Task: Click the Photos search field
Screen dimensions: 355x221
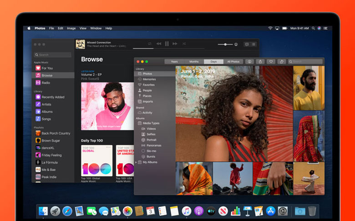Action: tap(305, 61)
